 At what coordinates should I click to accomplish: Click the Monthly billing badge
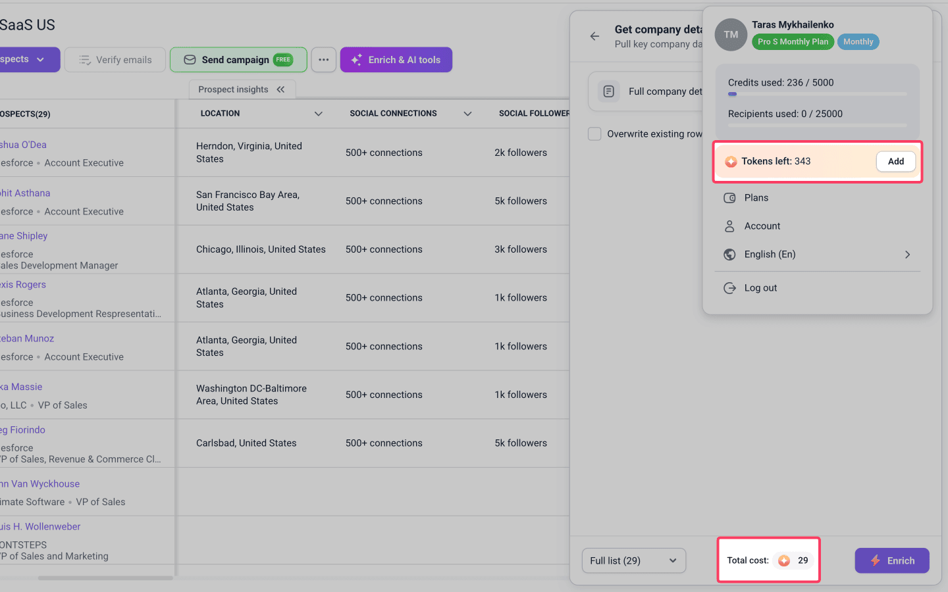[x=858, y=42]
